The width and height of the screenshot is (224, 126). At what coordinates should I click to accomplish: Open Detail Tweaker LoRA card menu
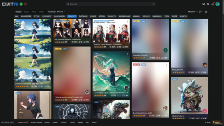pos(49,22)
